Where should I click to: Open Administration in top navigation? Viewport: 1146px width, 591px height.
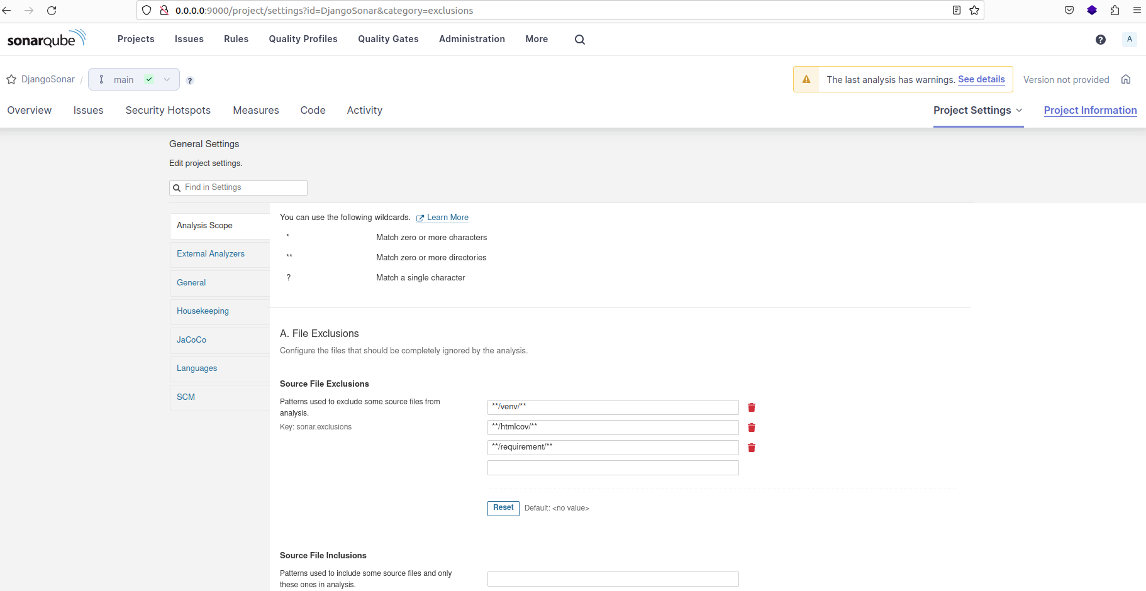click(x=472, y=39)
